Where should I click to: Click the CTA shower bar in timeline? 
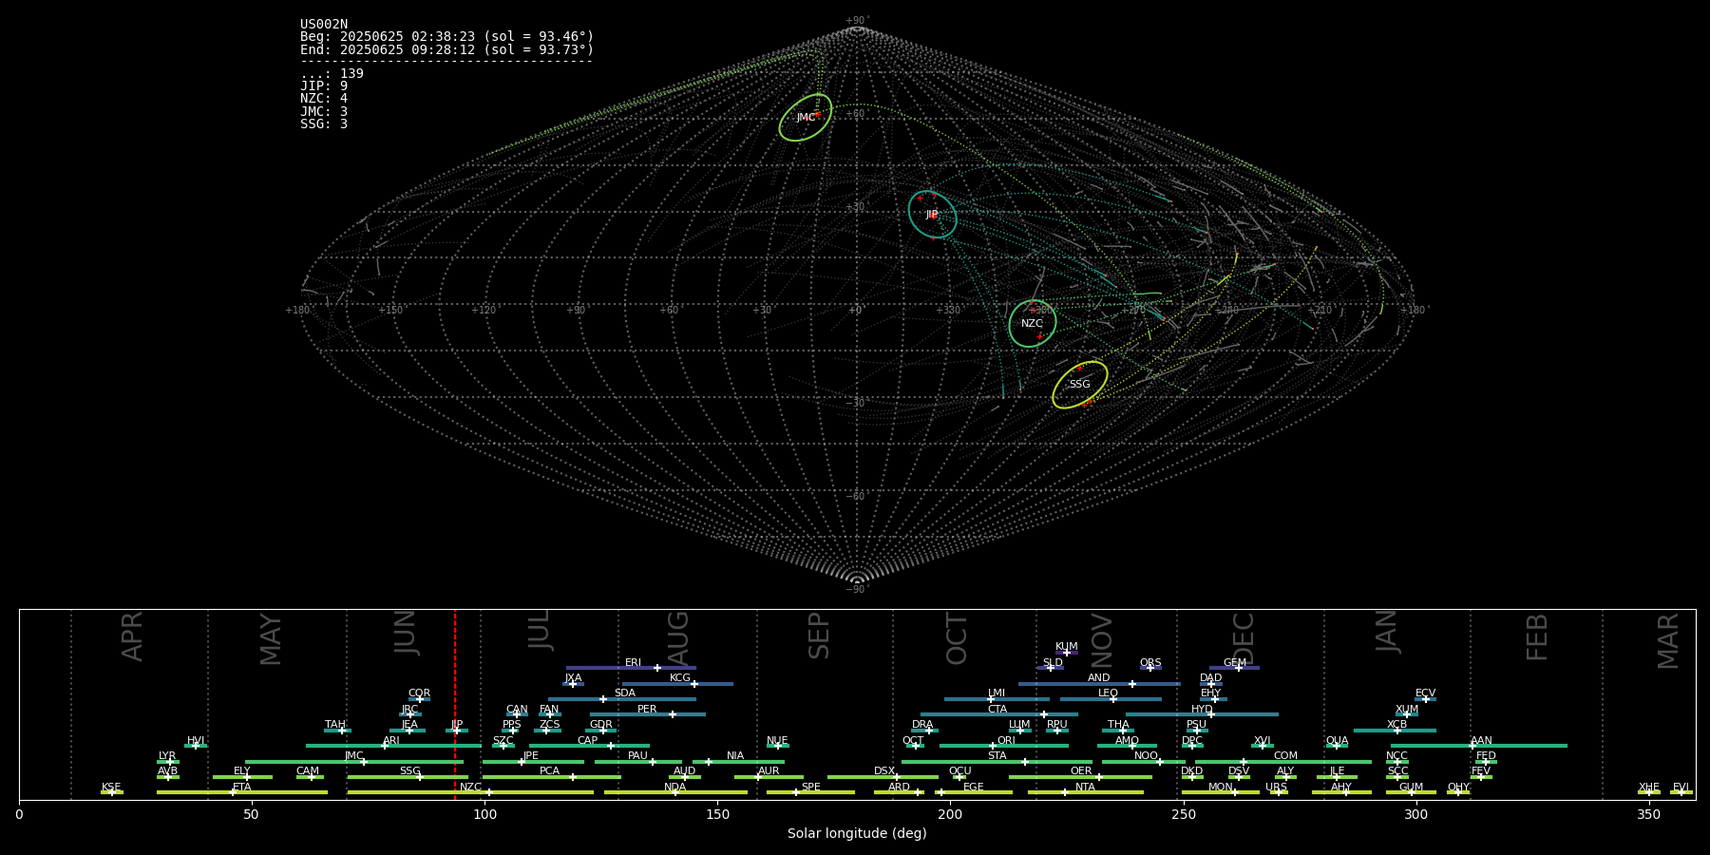click(999, 714)
